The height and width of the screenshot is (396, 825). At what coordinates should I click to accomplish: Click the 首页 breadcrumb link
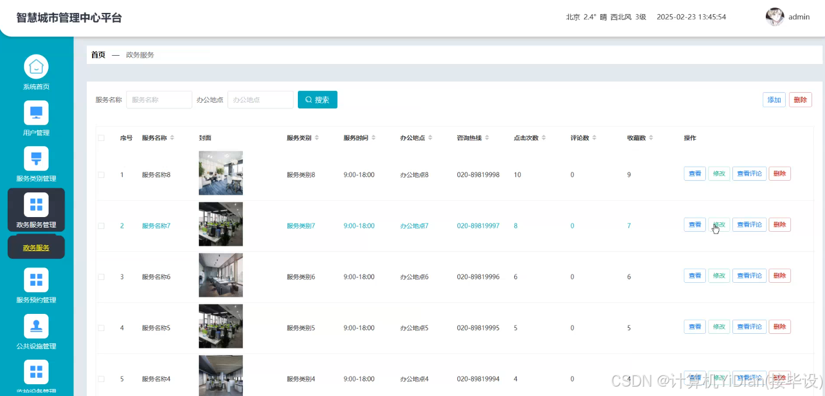coord(99,55)
